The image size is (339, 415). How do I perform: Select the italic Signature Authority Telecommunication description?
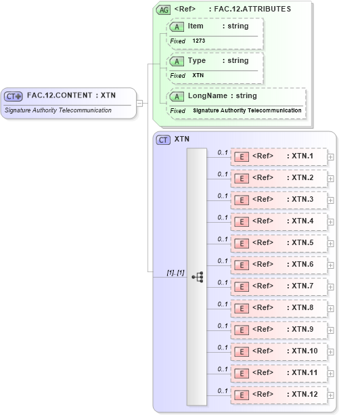(58, 110)
